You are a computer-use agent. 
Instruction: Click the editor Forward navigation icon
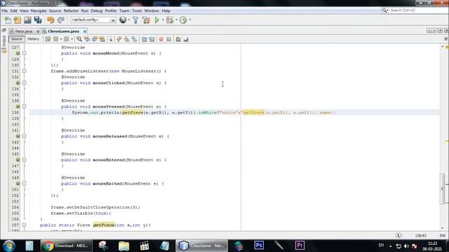click(67, 39)
